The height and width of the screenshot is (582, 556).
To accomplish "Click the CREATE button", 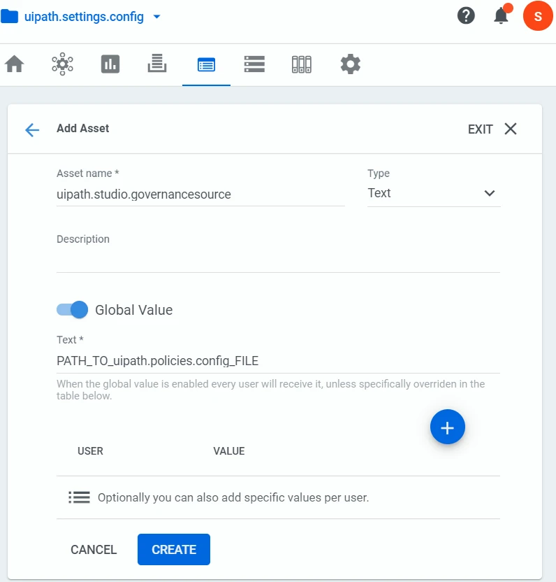I will pos(174,550).
